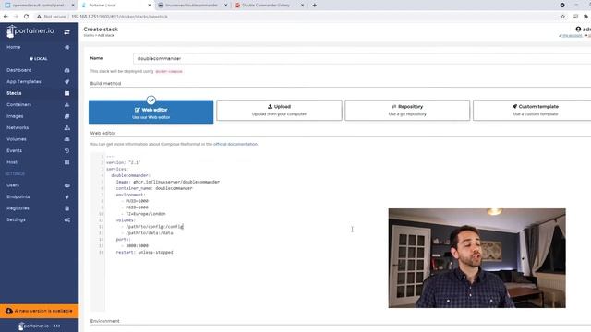Click the Stacks breadcrumb link
This screenshot has width=591, height=332.
pyautogui.click(x=89, y=35)
